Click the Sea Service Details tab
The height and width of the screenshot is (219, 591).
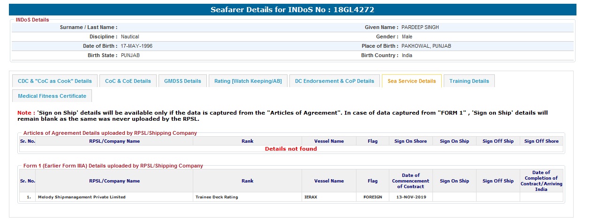(x=411, y=81)
